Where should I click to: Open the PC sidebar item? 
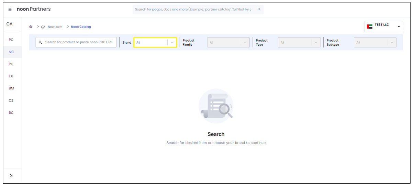pos(11,40)
